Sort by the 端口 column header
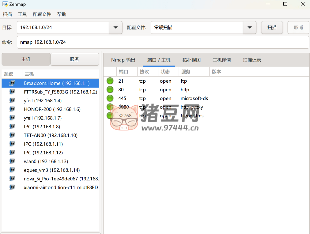Viewport: 310px width, 234px height. click(x=123, y=72)
